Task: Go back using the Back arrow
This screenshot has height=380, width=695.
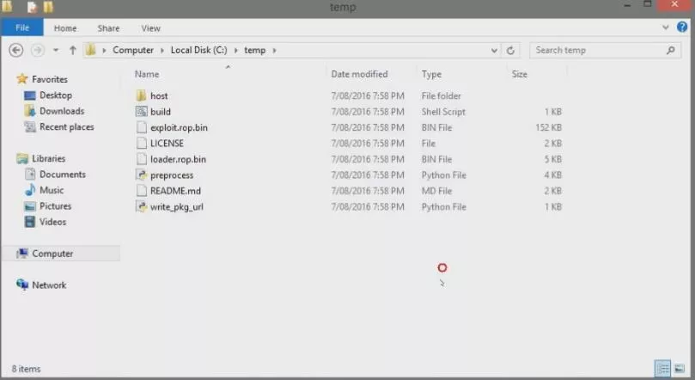Action: click(x=15, y=51)
